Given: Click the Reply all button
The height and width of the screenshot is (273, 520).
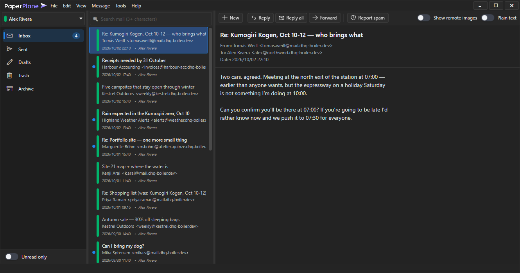Looking at the screenshot, I should click(x=291, y=18).
